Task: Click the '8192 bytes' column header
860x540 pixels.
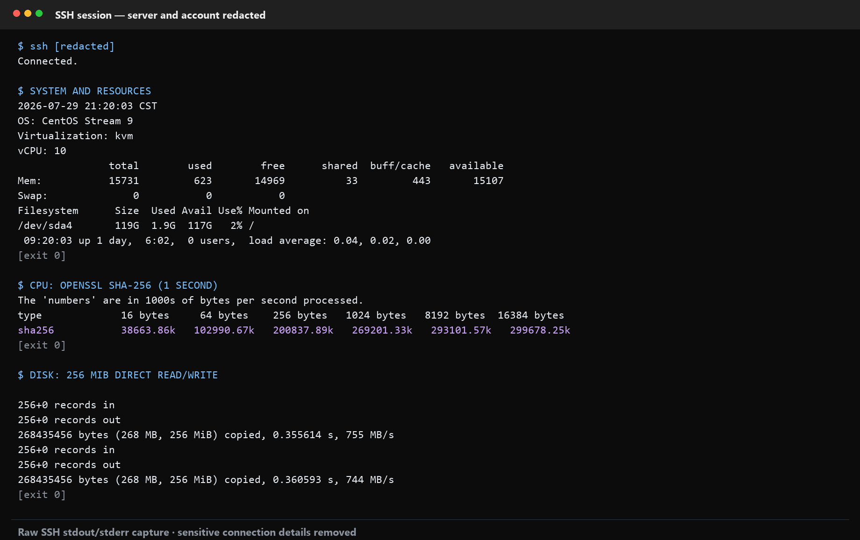Action: (x=455, y=315)
